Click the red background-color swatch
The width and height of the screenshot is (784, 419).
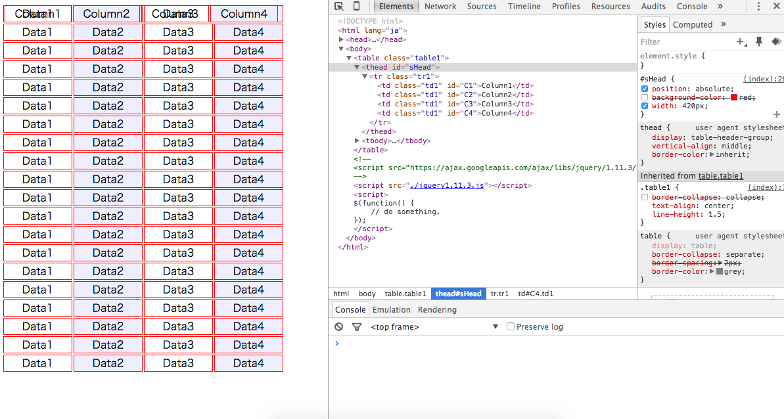point(734,97)
